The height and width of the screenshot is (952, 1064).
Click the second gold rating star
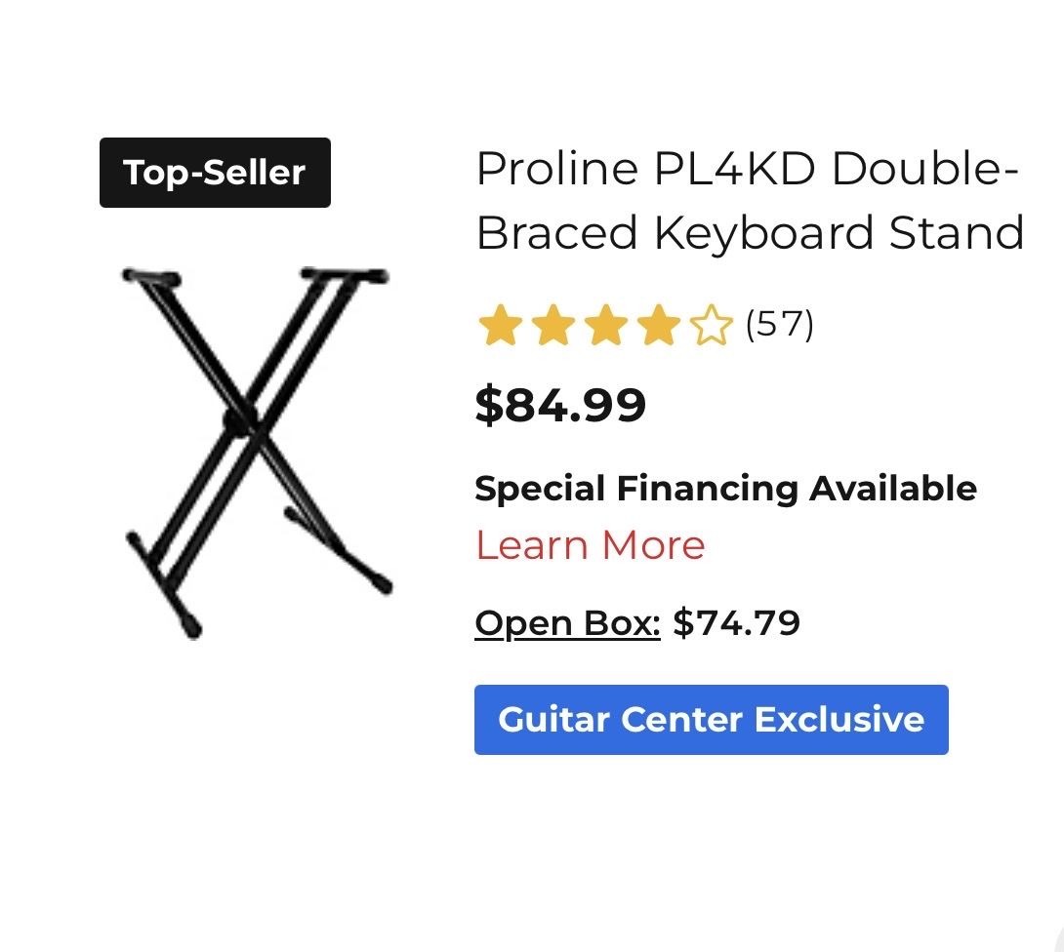coord(552,326)
